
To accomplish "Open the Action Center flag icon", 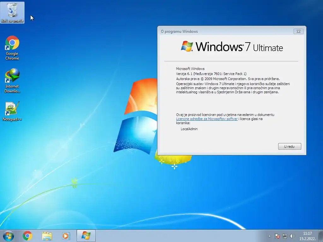I will click(x=277, y=236).
